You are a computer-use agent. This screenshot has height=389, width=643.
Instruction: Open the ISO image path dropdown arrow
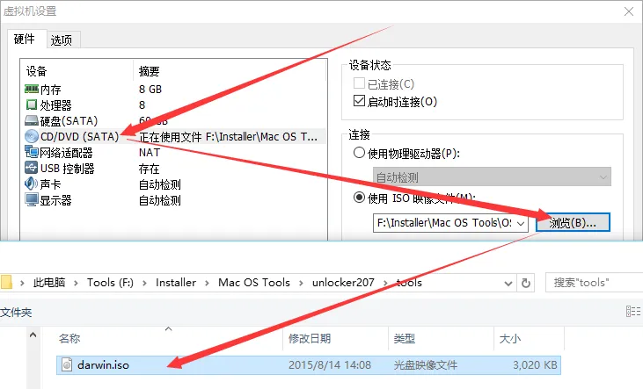[521, 223]
